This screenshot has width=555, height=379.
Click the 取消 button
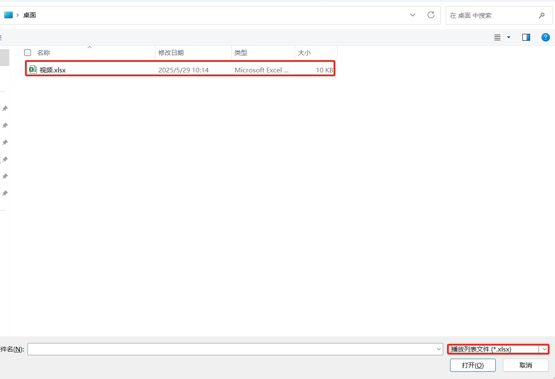525,365
